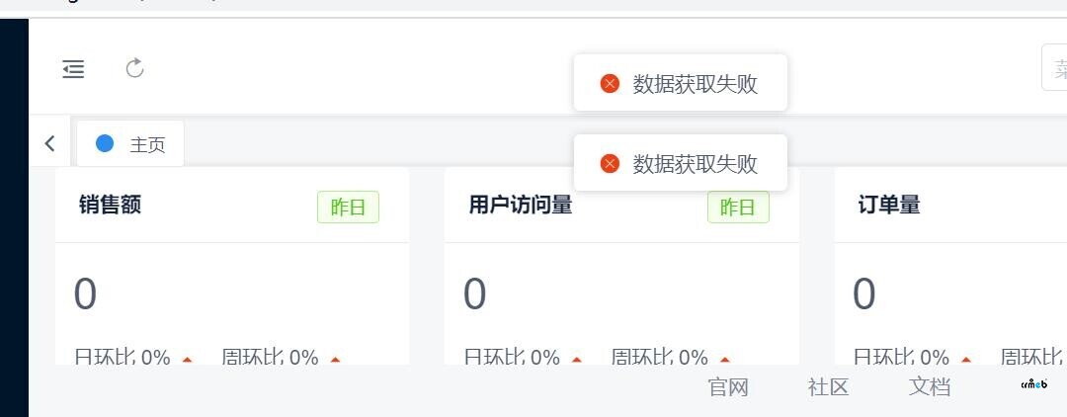
Task: Click the red triangle beside 日环比 under 用户访问量
Action: point(577,359)
